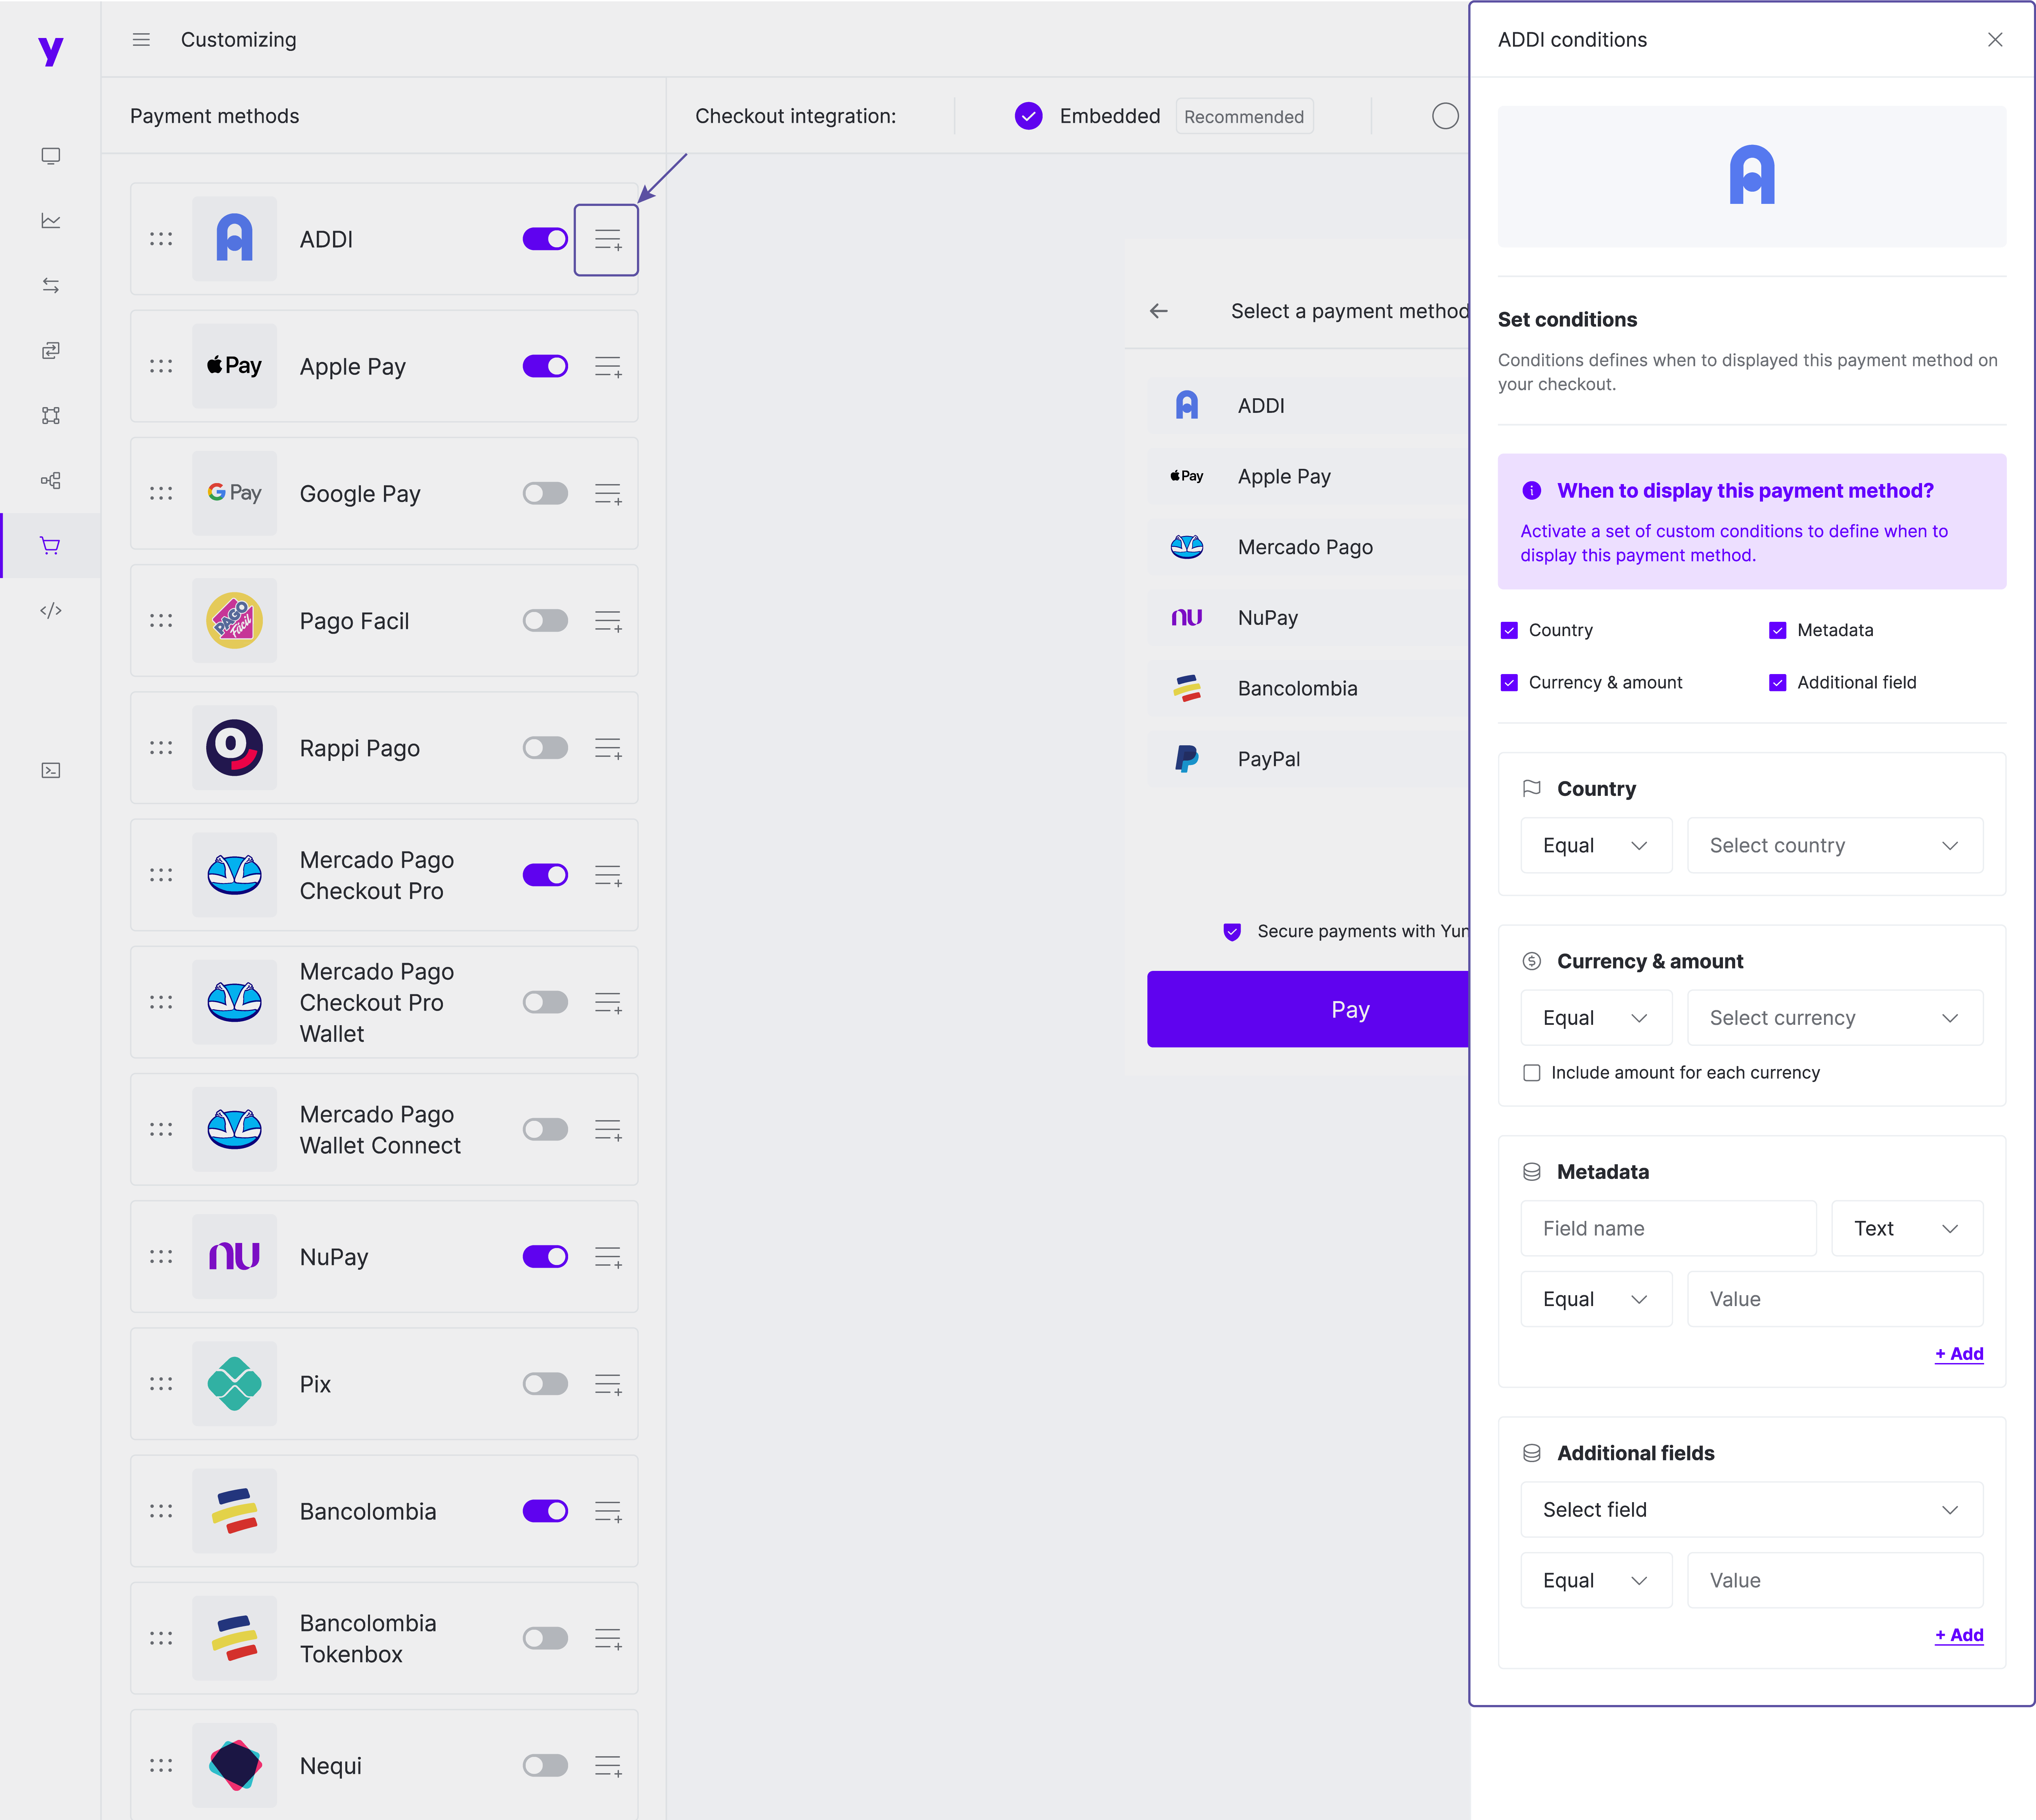Click the hamburger menu icon beside Customizing
Viewport: 2036px width, 1820px height.
pos(141,40)
